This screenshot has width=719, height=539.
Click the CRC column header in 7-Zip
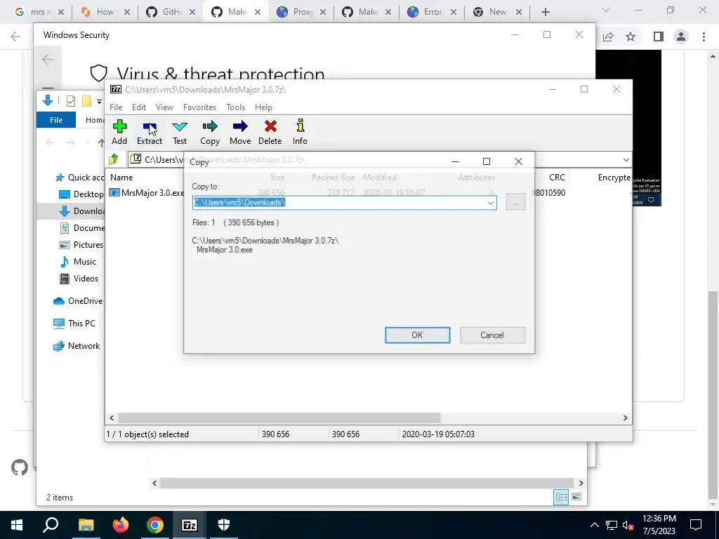pos(557,178)
